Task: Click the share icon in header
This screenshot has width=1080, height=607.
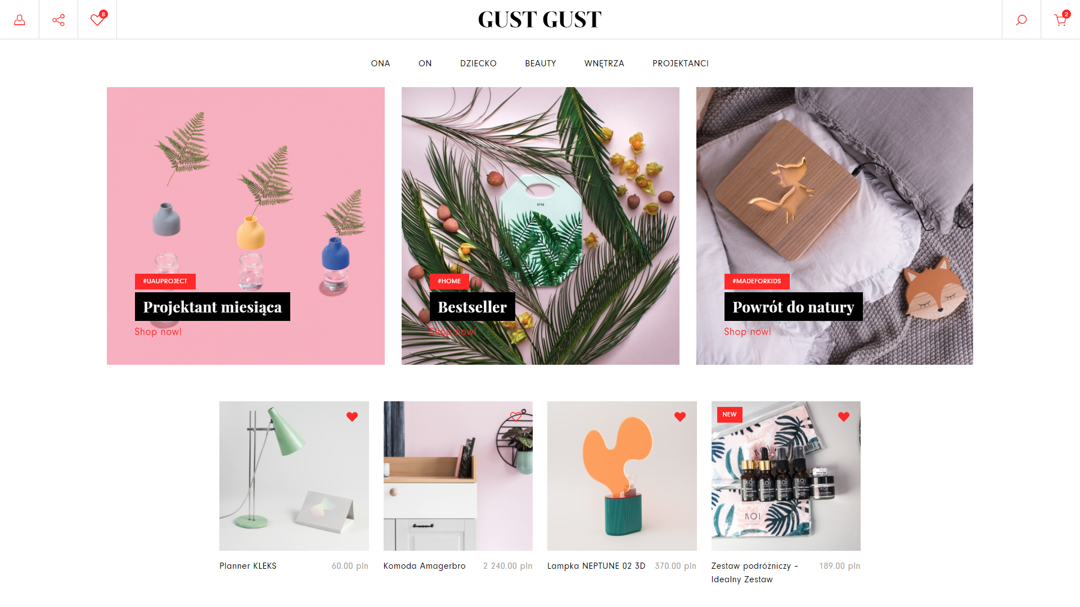Action: (x=58, y=20)
